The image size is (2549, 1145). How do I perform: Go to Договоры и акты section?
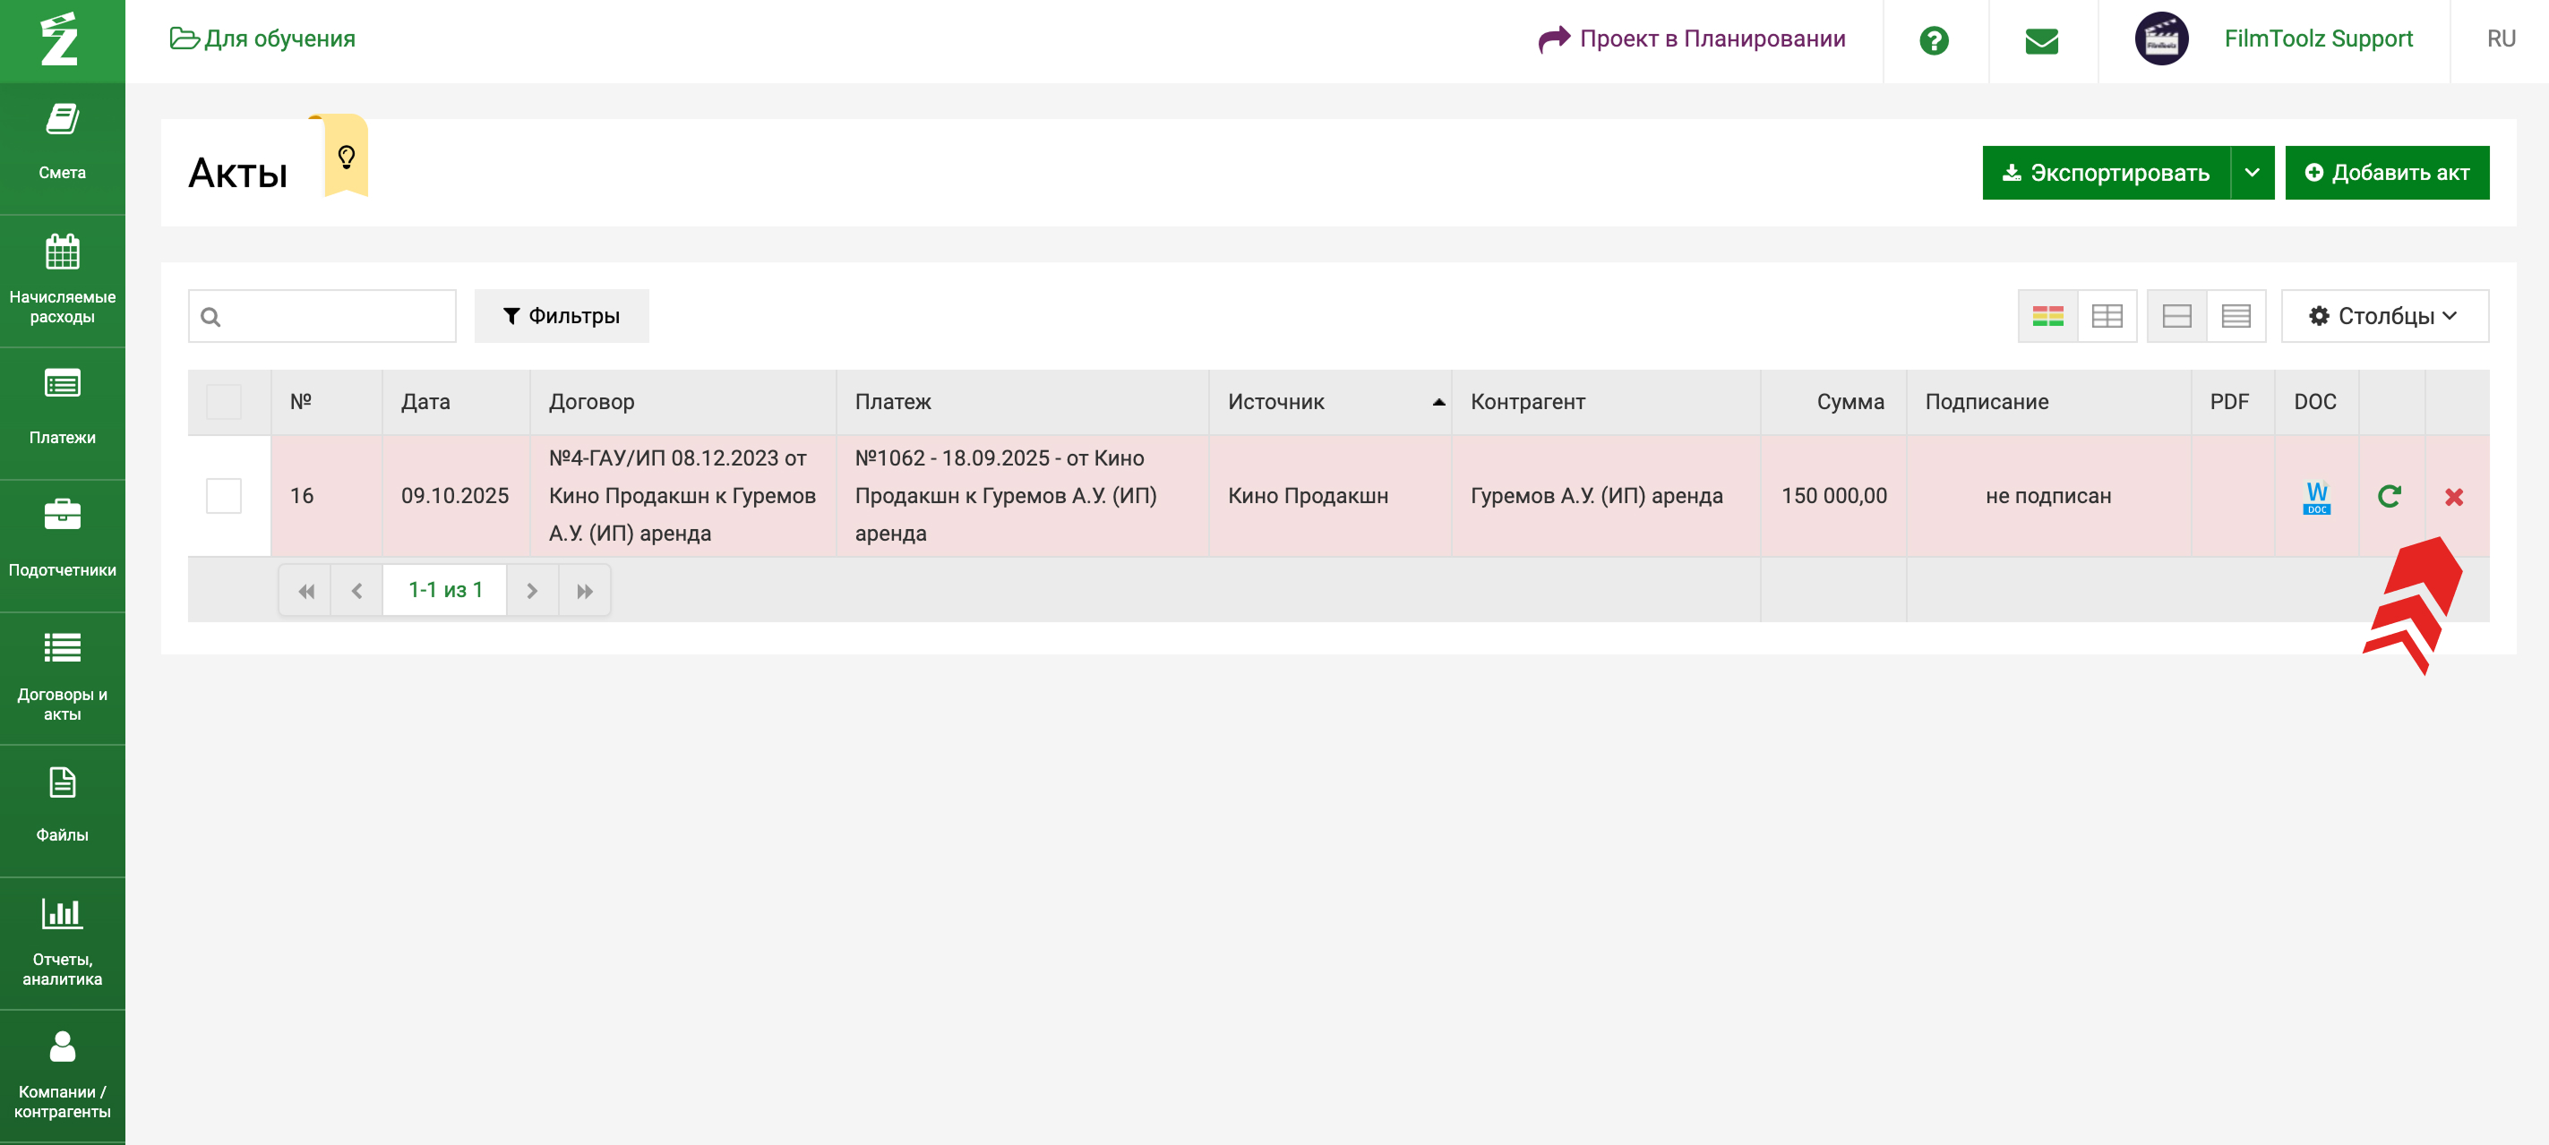63,679
